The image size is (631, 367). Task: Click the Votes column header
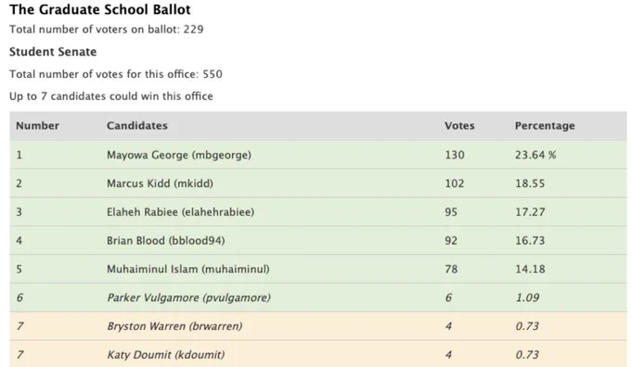click(x=459, y=126)
